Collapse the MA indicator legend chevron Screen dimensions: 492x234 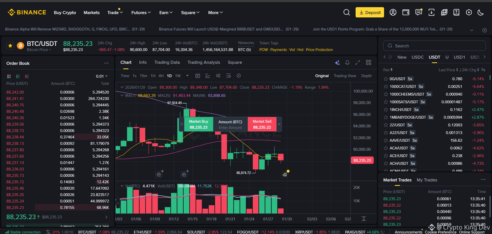tap(122, 95)
